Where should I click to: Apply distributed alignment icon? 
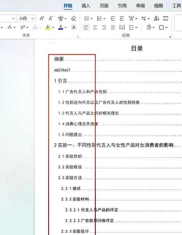(x=122, y=27)
